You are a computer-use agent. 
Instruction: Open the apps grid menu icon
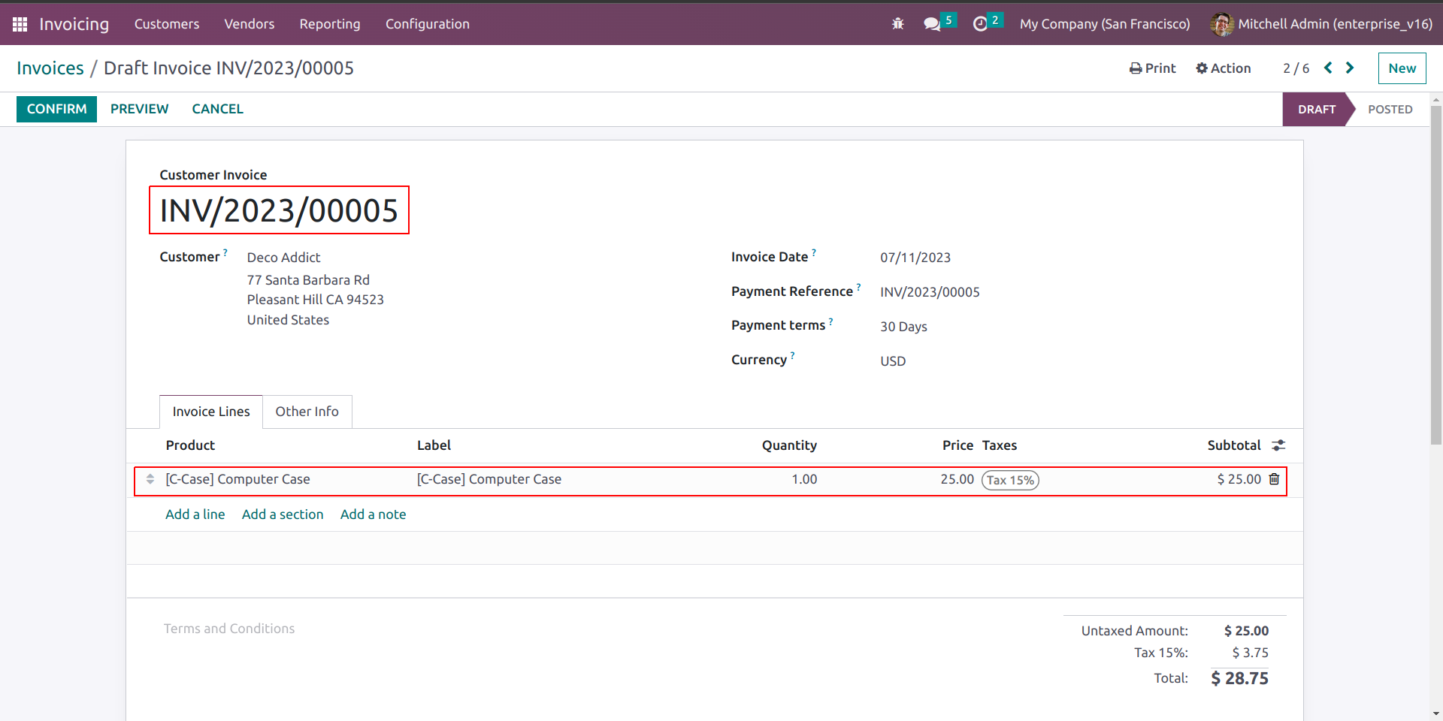(x=20, y=24)
